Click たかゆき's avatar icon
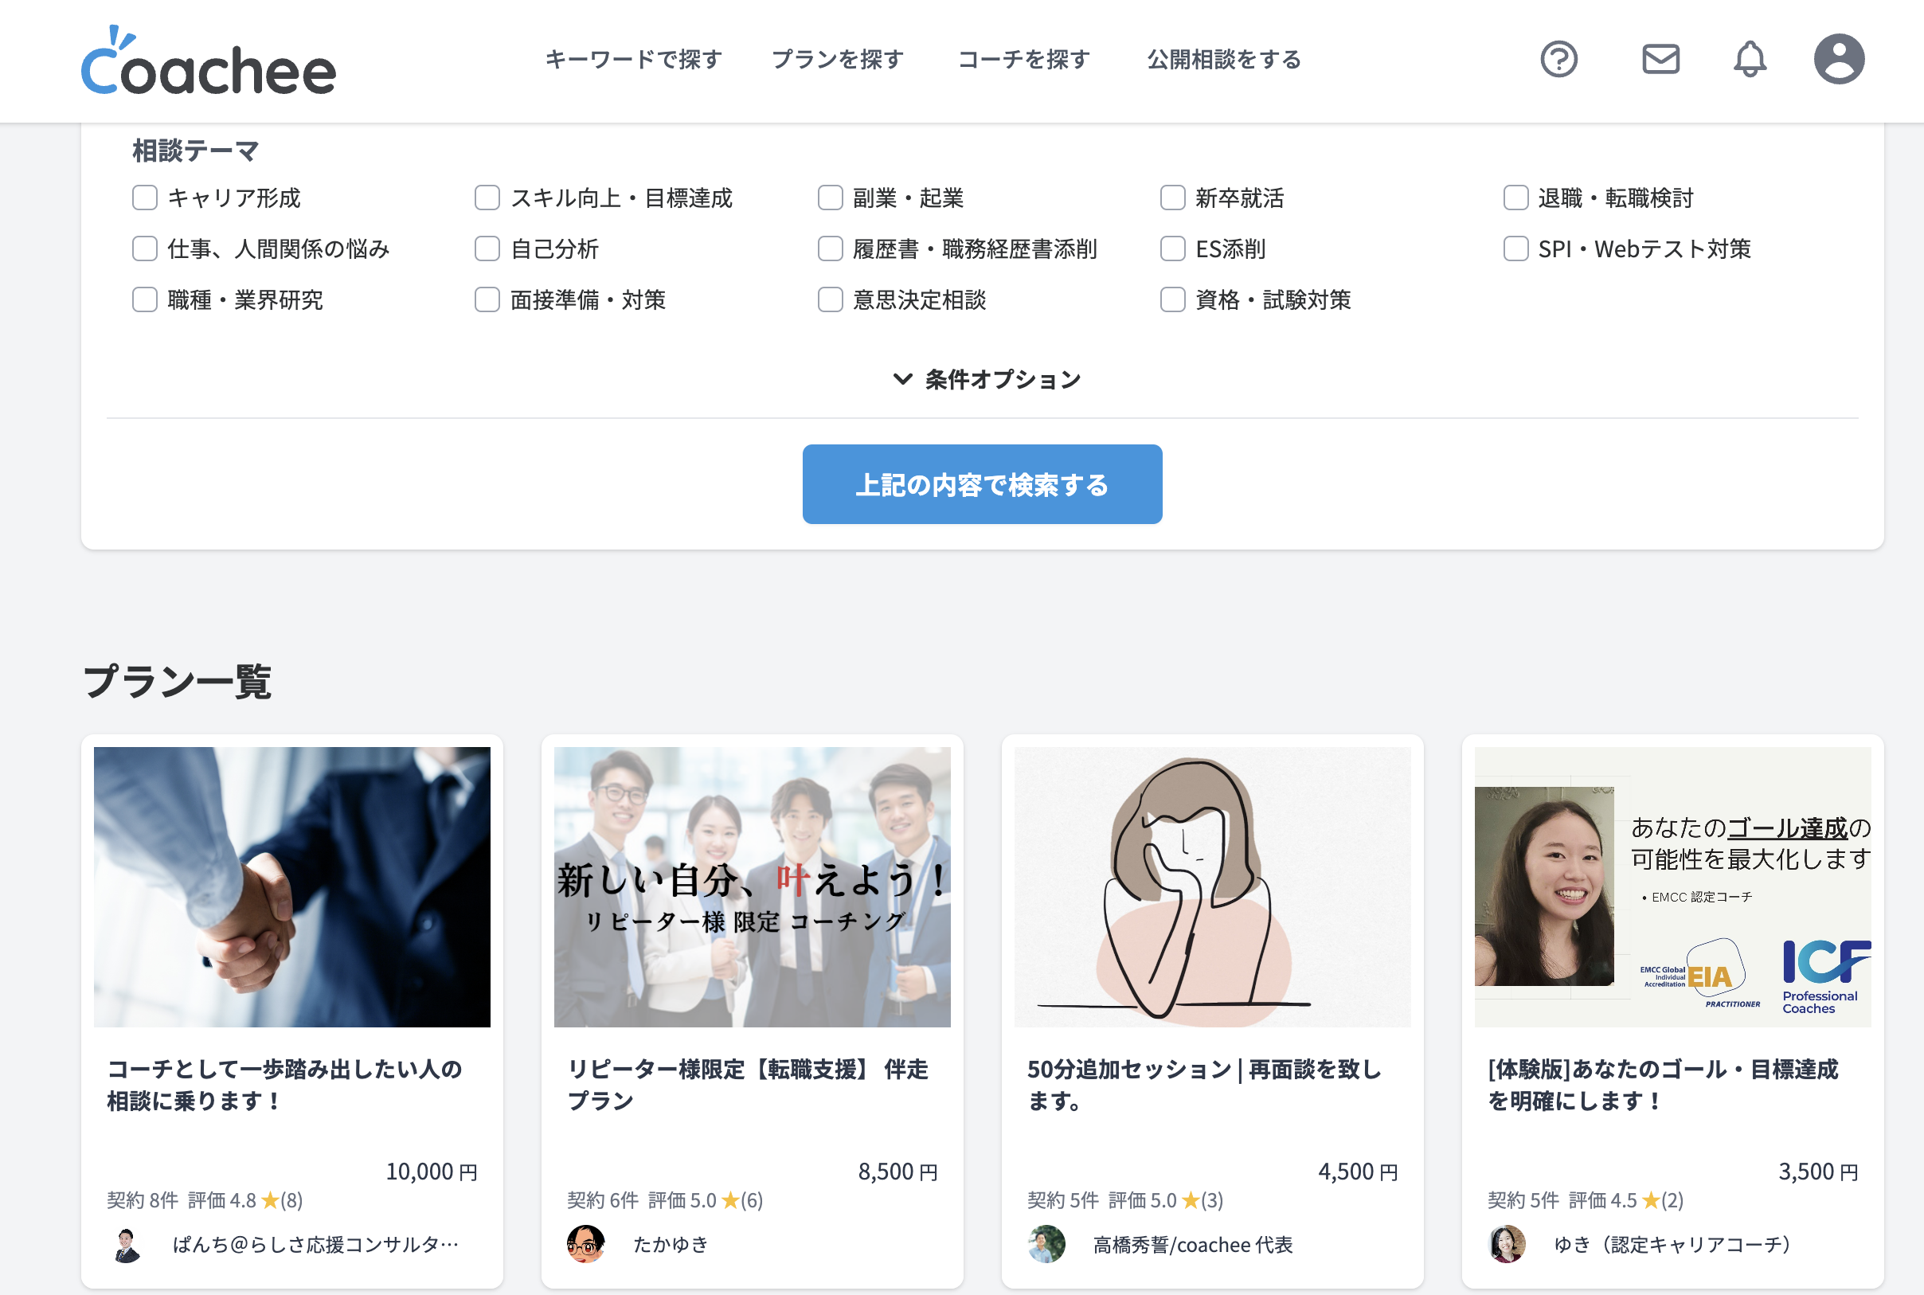Image resolution: width=1924 pixels, height=1295 pixels. 585,1244
